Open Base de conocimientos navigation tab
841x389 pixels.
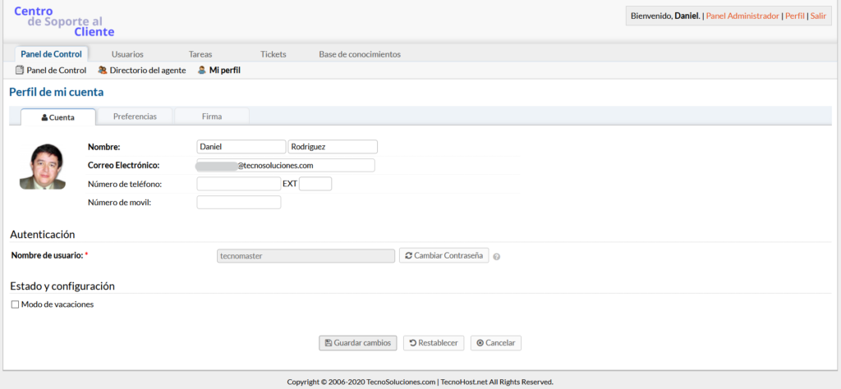[x=360, y=54]
